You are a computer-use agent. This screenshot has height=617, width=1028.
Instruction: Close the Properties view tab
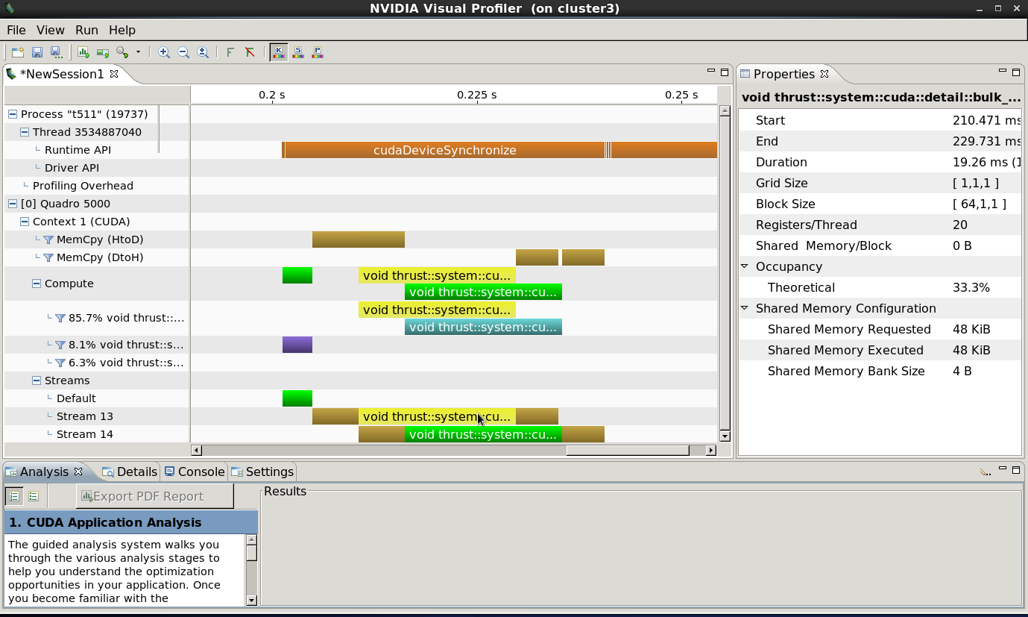click(824, 74)
